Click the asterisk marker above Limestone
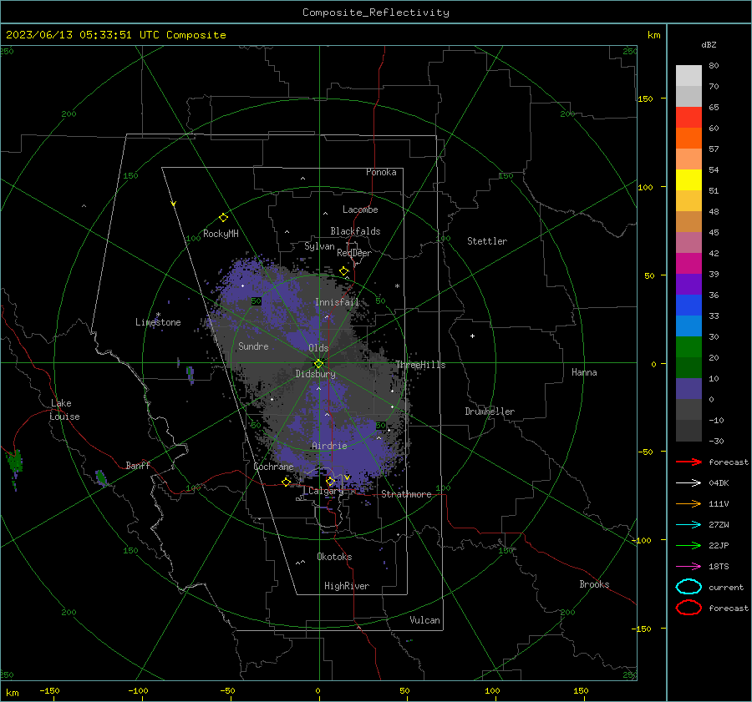The height and width of the screenshot is (702, 752). 158,315
